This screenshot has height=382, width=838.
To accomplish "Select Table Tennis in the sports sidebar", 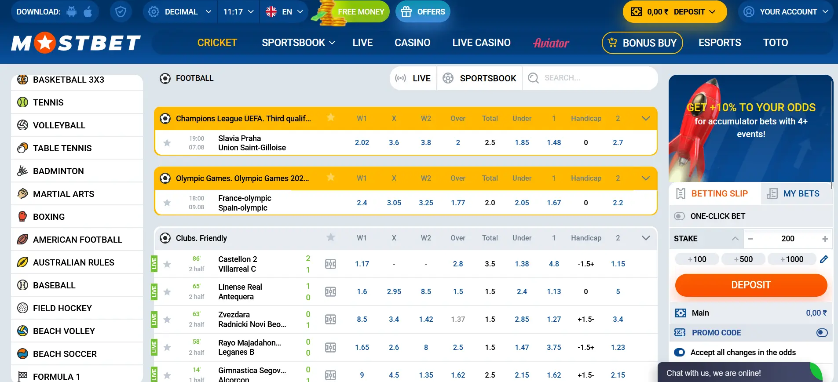I will 77,148.
